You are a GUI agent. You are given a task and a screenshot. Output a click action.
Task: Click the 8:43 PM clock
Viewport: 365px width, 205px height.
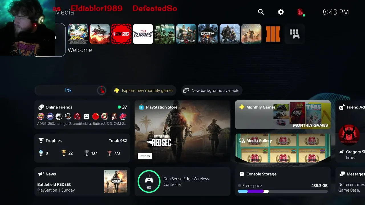click(x=336, y=12)
